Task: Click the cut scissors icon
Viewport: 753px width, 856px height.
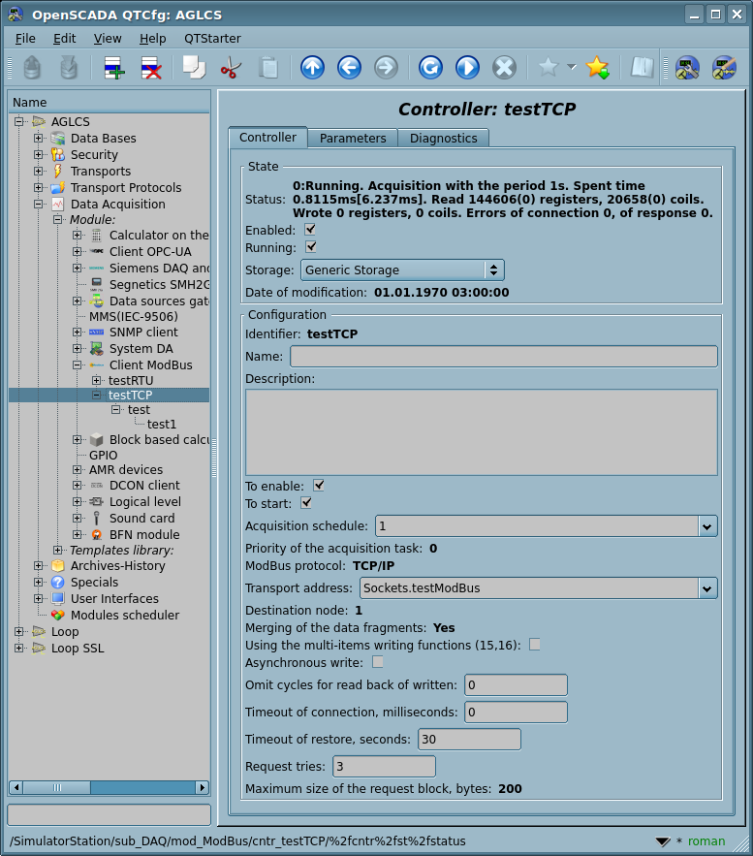Action: pos(231,67)
